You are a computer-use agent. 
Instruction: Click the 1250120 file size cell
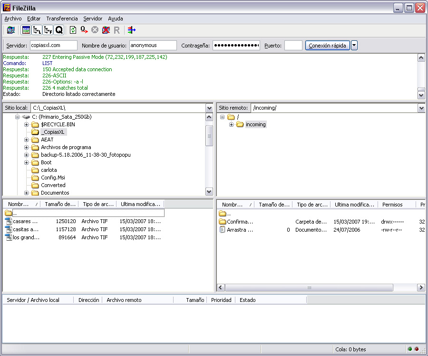[66, 221]
